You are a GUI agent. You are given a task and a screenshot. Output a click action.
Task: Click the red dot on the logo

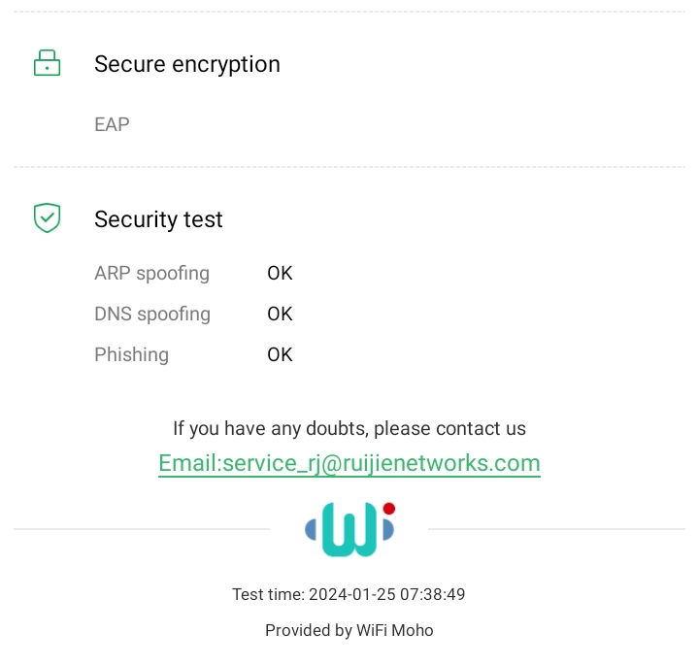pyautogui.click(x=388, y=509)
